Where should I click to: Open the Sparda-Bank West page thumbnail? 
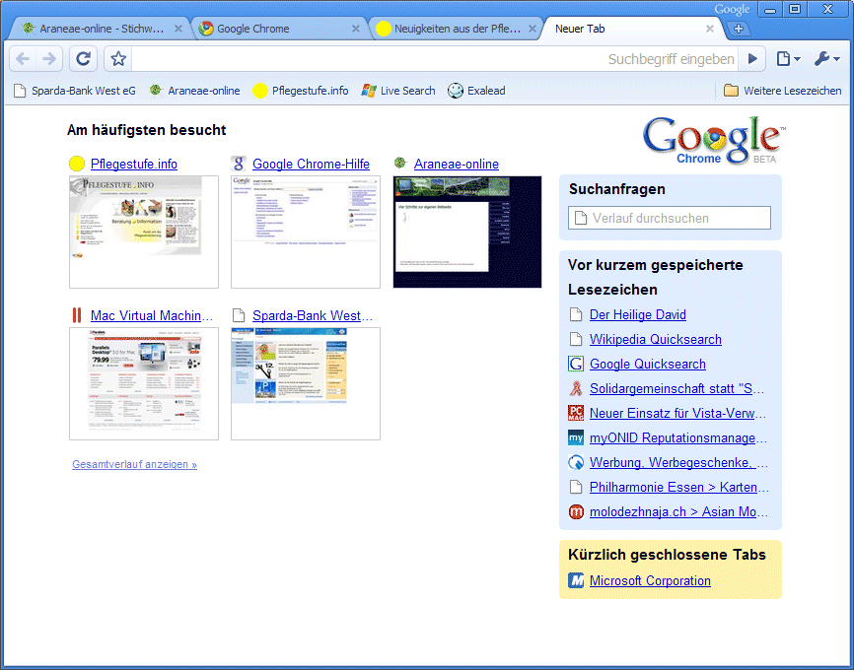(306, 383)
